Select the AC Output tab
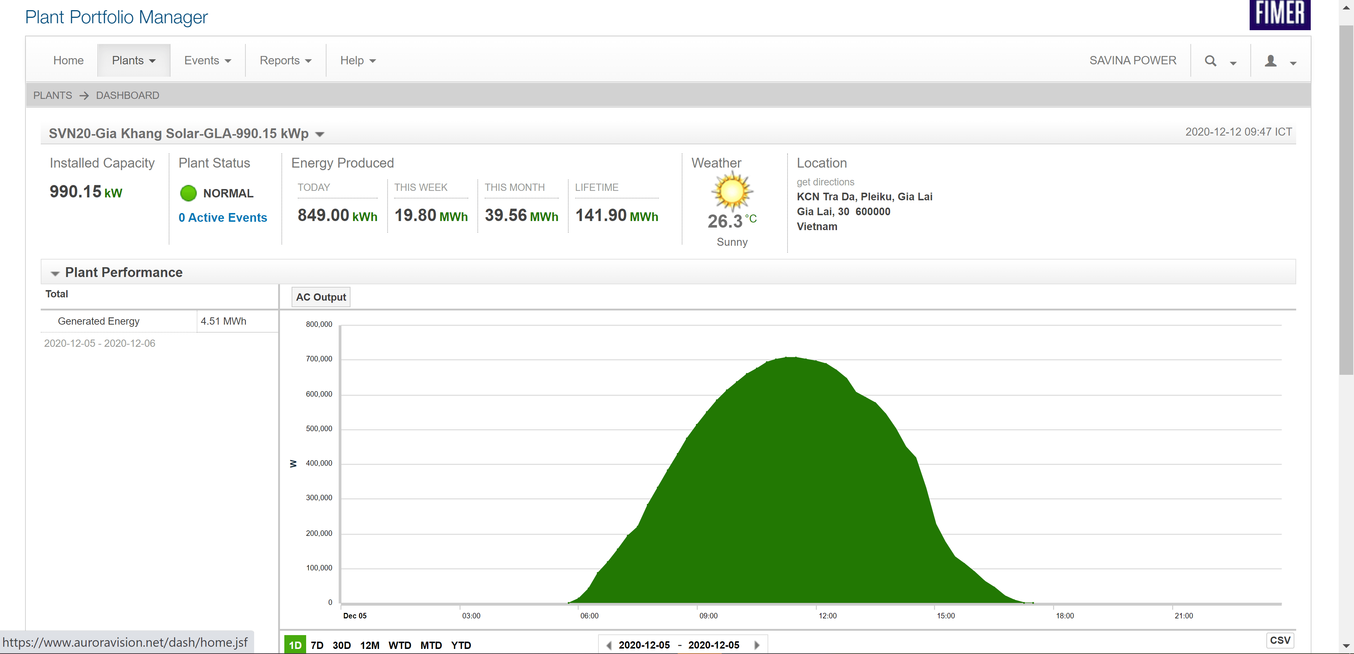1354x654 pixels. point(321,297)
